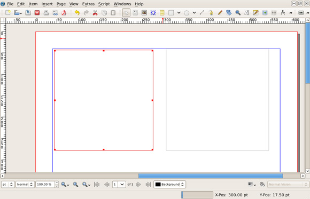The height and width of the screenshot is (199, 310).
Task: Pick the Insert Line tool
Action: 202,13
